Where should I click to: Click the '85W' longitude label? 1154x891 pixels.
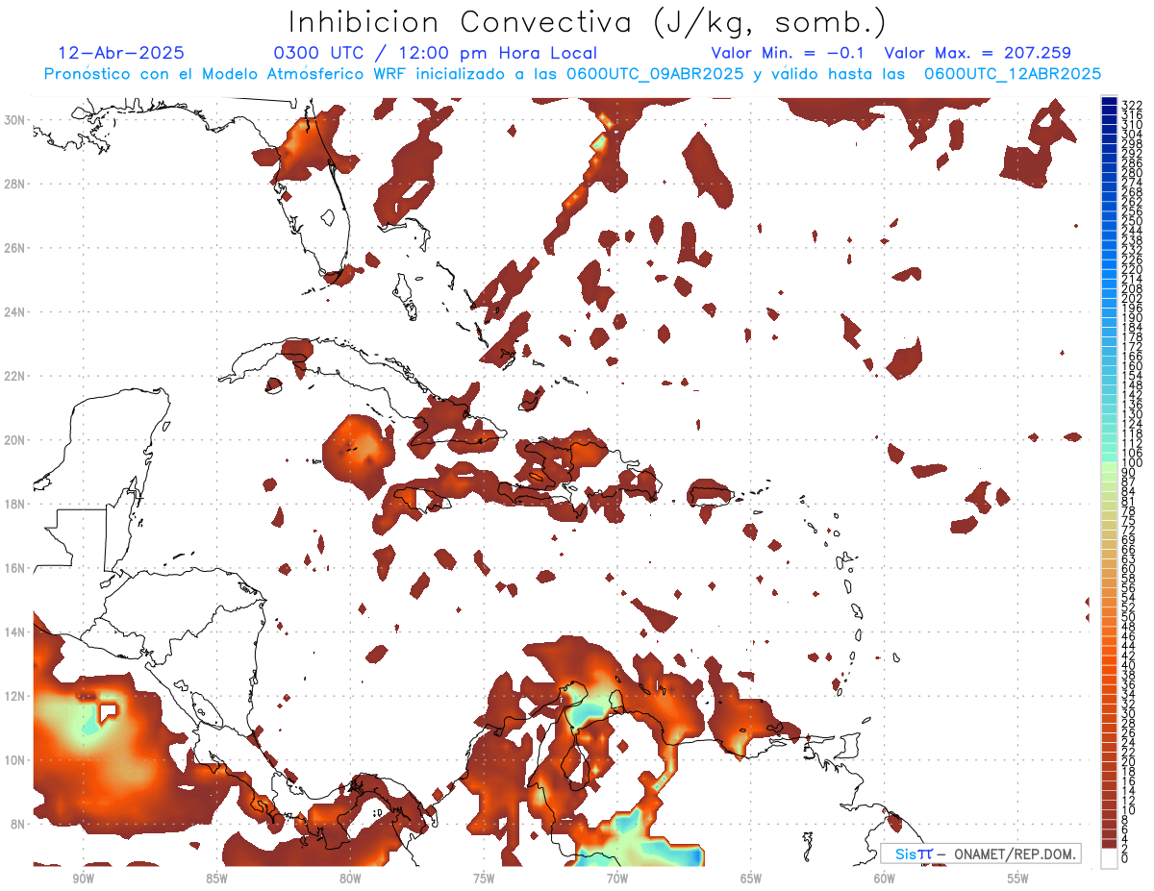[216, 878]
